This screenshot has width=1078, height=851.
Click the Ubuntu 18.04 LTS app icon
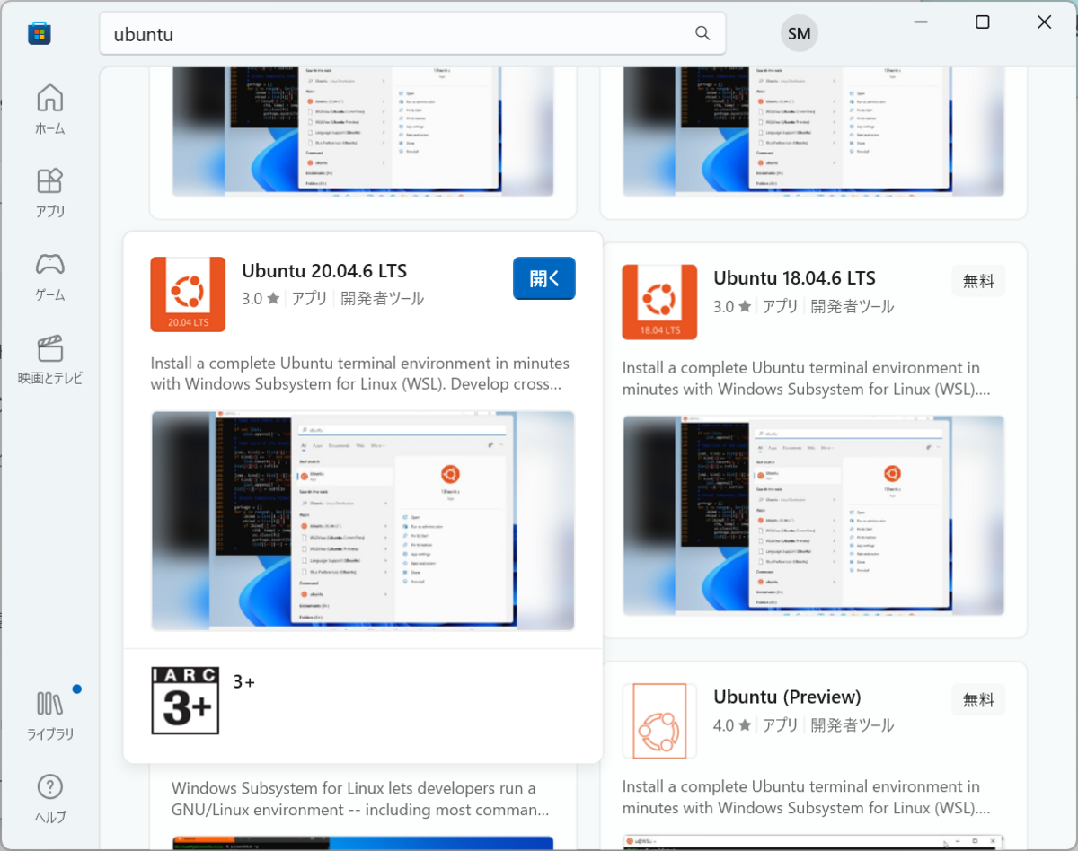(x=659, y=302)
